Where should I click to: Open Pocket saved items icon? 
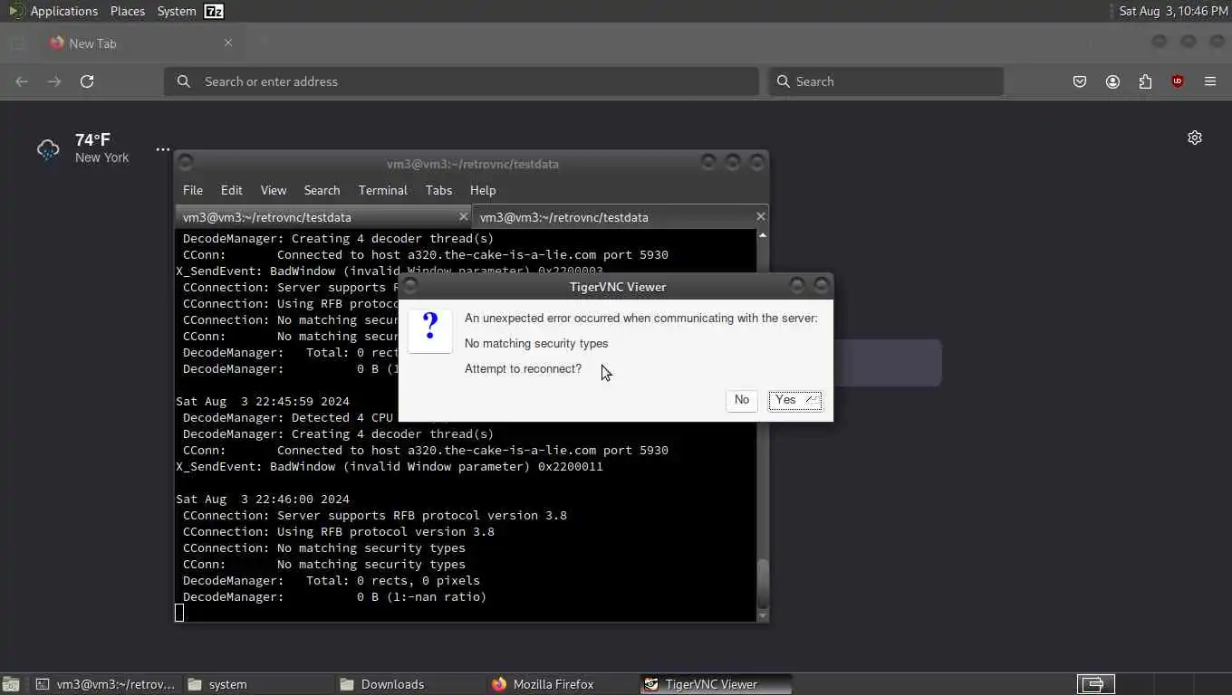coord(1080,81)
